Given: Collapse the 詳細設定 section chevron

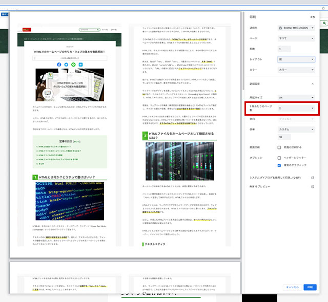Looking at the screenshot, I should (313, 84).
